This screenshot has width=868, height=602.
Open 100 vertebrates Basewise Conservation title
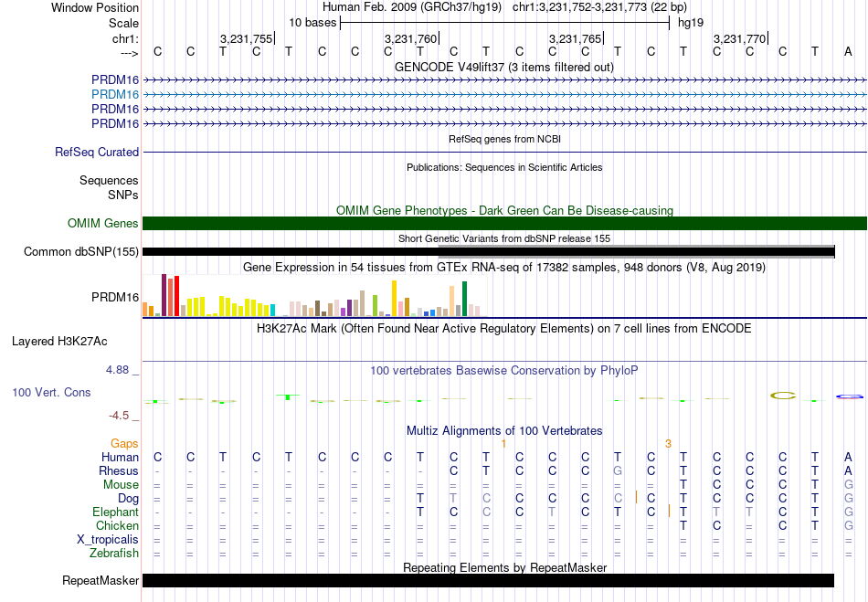[x=504, y=370]
